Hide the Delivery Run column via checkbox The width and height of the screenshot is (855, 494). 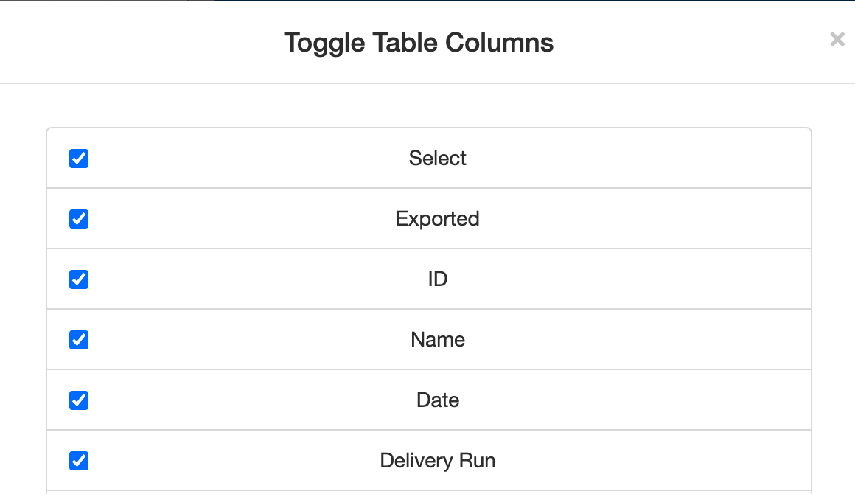click(79, 461)
